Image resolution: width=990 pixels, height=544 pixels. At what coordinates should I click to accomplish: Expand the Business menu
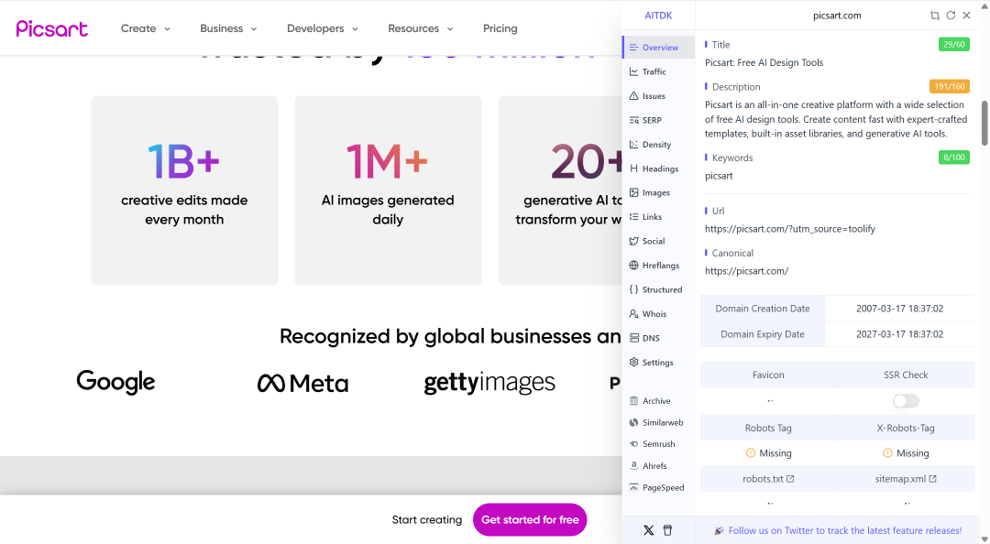[x=228, y=28]
